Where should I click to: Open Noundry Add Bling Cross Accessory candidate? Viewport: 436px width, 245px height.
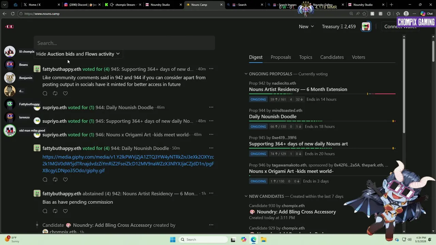[296, 212]
